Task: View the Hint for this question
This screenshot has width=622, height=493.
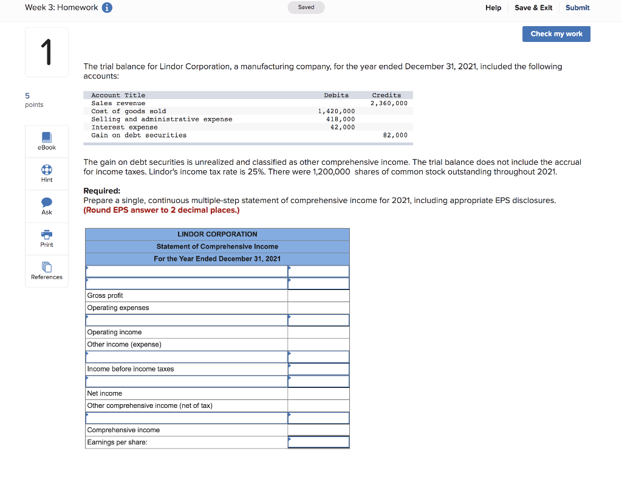Action: pos(46,173)
